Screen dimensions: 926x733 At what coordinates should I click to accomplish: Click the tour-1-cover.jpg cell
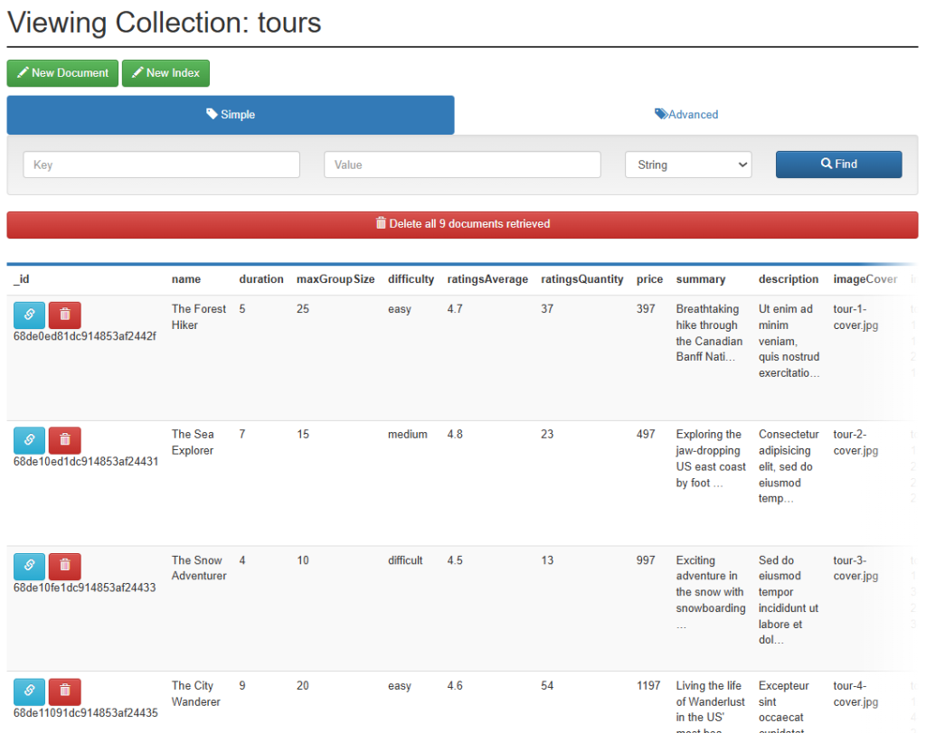[x=855, y=316]
